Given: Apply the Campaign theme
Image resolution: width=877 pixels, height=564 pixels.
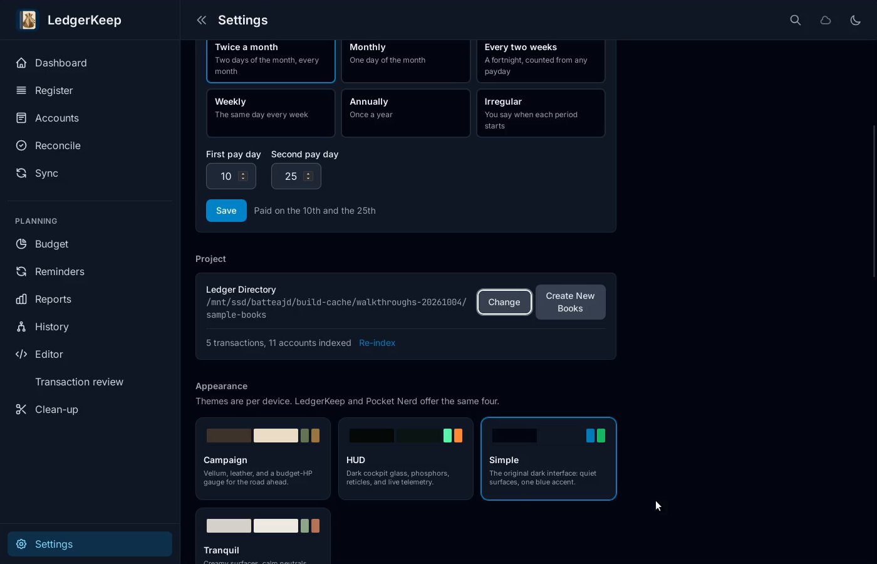Looking at the screenshot, I should 263,459.
